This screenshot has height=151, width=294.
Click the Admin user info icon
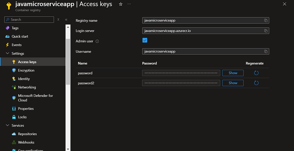97,41
